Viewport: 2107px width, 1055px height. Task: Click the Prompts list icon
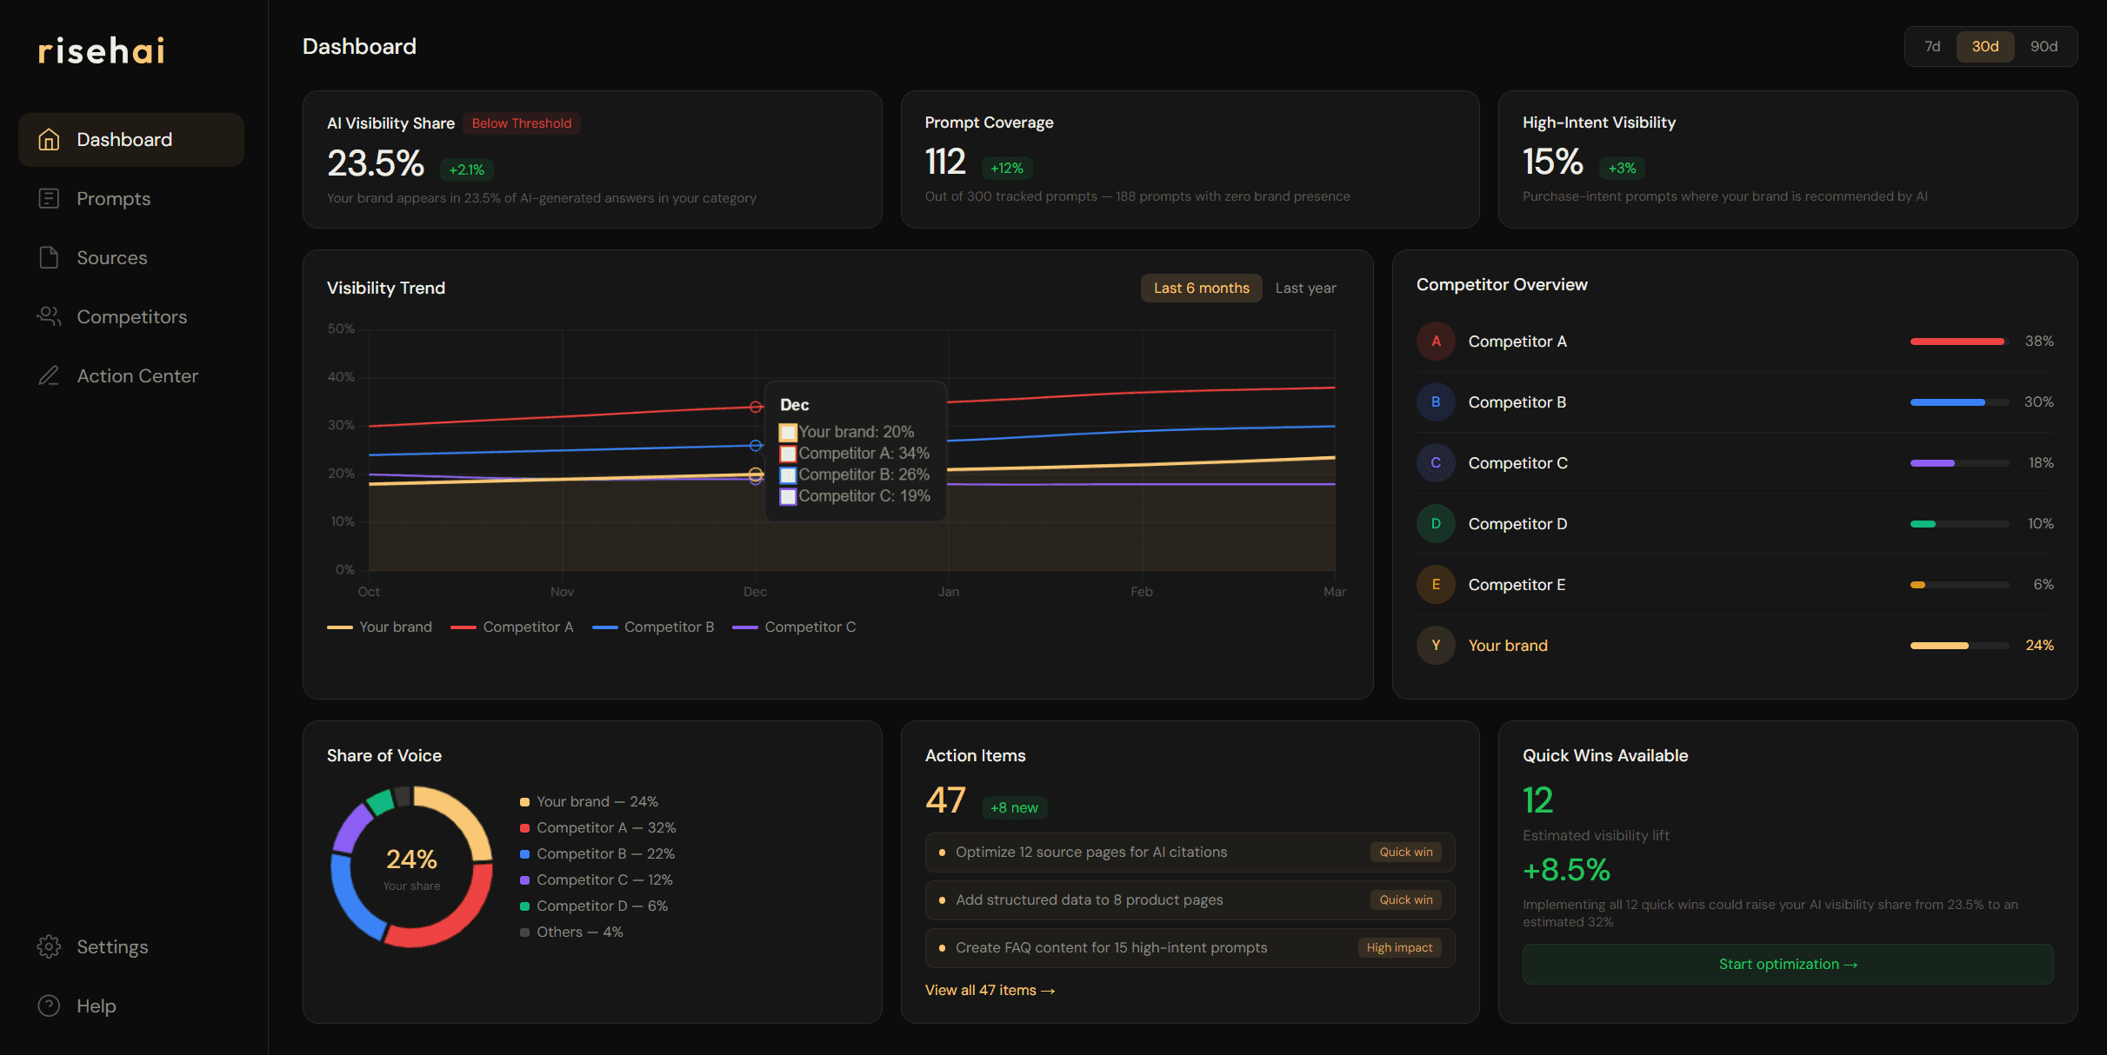[49, 199]
